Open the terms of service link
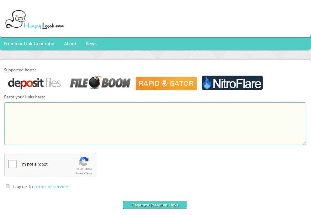Screen dimensions: 311x215 click(51, 187)
